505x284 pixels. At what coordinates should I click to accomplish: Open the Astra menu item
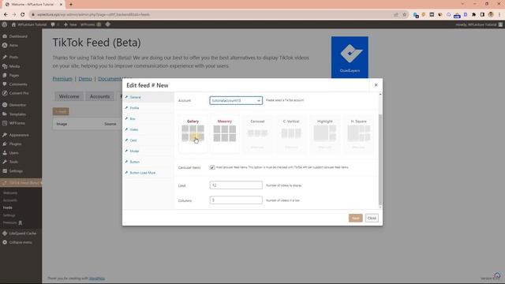(x=13, y=46)
